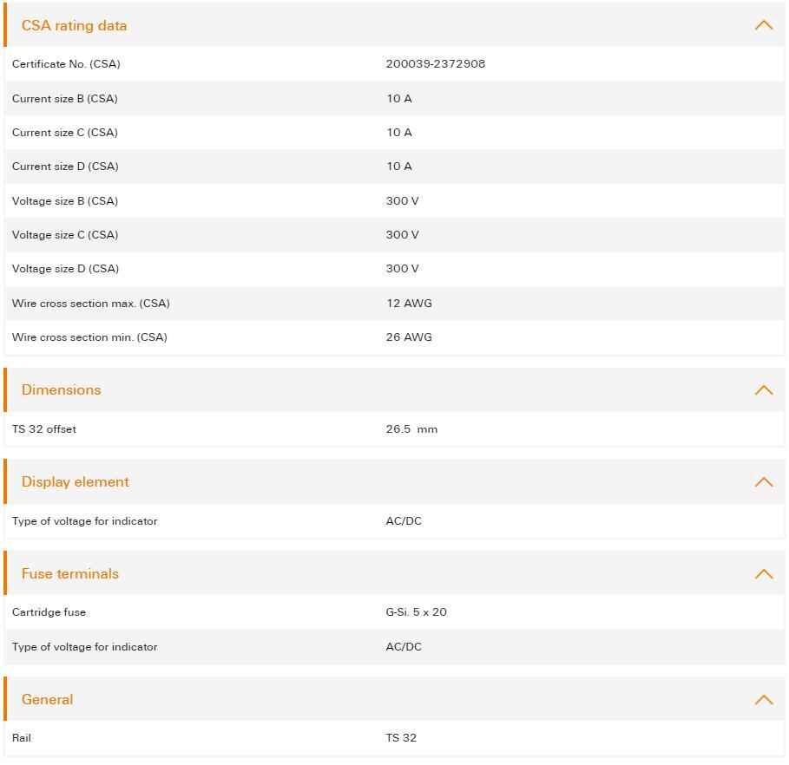Click the Wire cross section max. label

click(90, 304)
